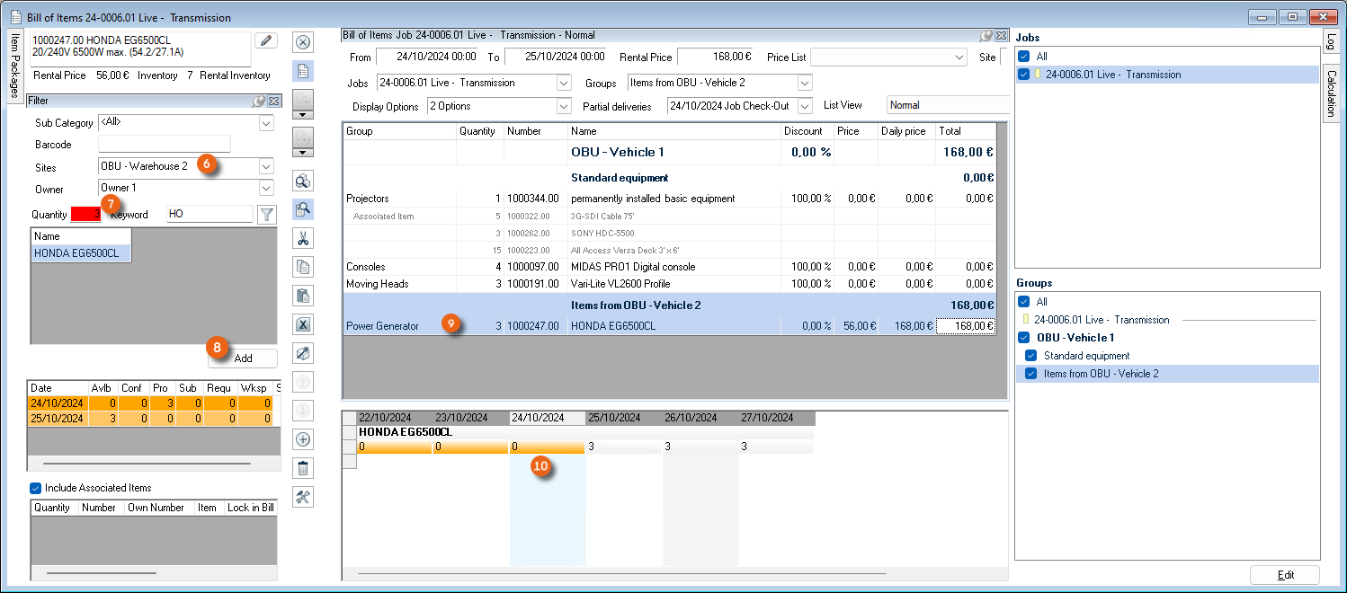Toggle the Standard equipment group checkbox
The height and width of the screenshot is (593, 1347).
[1031, 356]
